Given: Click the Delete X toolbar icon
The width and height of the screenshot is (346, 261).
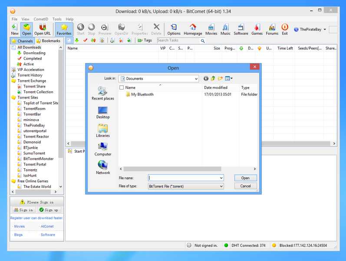Looking at the screenshot, I should click(x=156, y=29).
